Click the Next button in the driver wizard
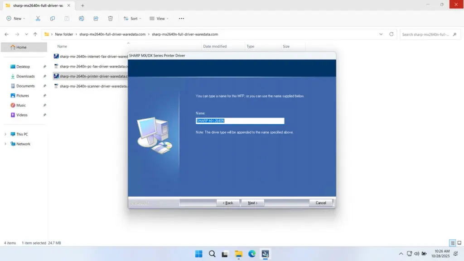Screen dimensions: 464x261 pos(252,203)
